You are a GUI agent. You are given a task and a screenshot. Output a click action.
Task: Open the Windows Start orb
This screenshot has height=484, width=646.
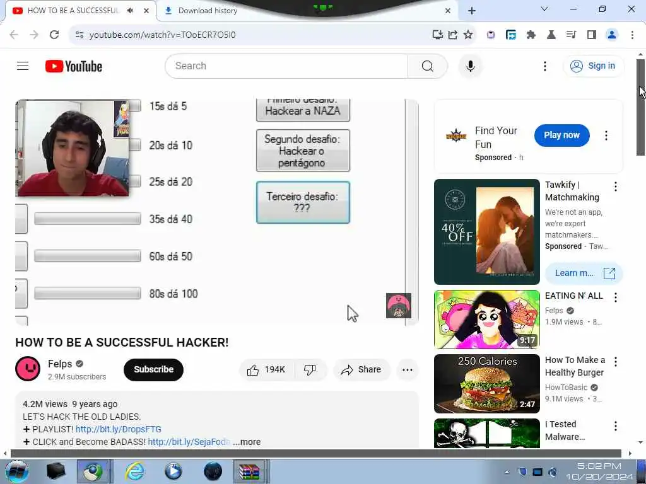[16, 471]
